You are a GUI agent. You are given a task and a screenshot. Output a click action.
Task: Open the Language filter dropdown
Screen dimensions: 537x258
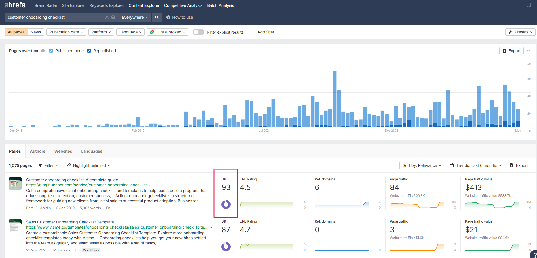point(130,32)
